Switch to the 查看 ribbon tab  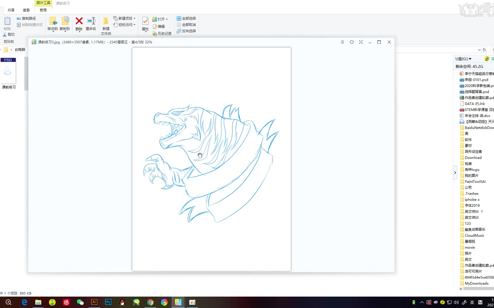(26, 10)
